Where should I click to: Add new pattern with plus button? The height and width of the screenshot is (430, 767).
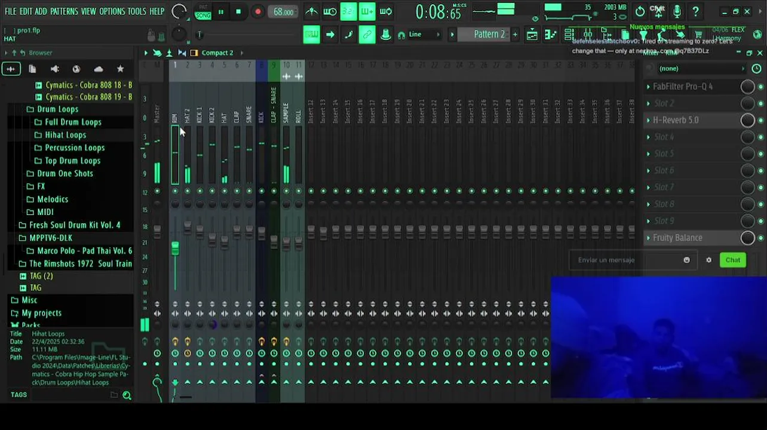[x=515, y=35]
